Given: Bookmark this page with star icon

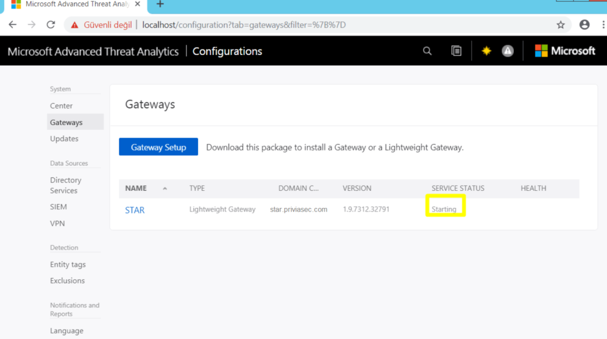Looking at the screenshot, I should (x=560, y=25).
